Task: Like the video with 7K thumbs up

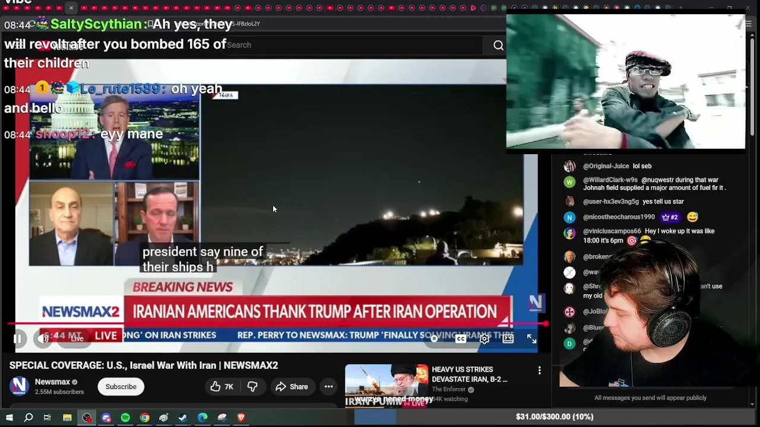Action: click(x=222, y=387)
